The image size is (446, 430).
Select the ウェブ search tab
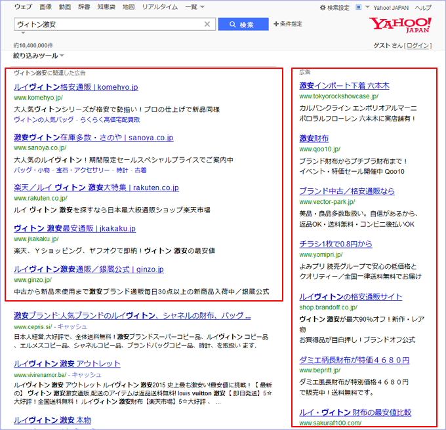tap(23, 7)
